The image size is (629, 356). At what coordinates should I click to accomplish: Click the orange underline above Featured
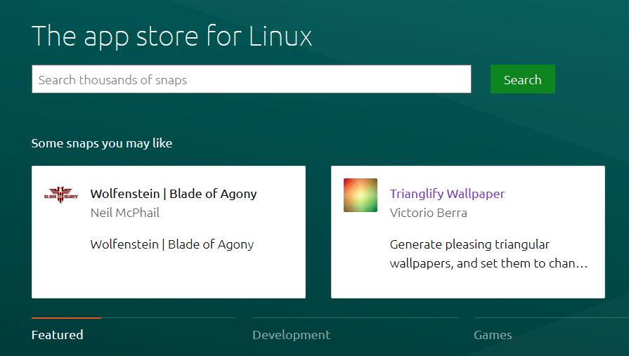[x=66, y=318]
